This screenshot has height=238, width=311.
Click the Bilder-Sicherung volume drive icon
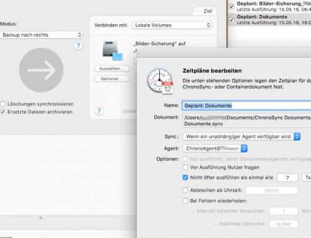click(112, 51)
